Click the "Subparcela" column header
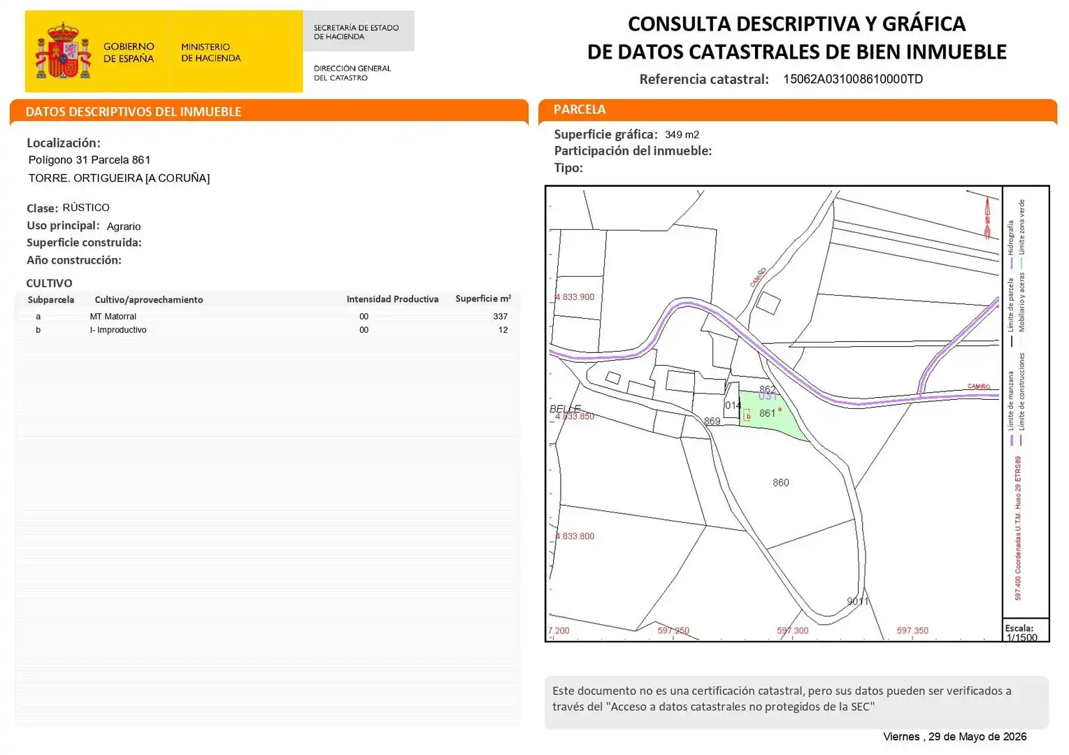The height and width of the screenshot is (755, 1069). [x=51, y=300]
